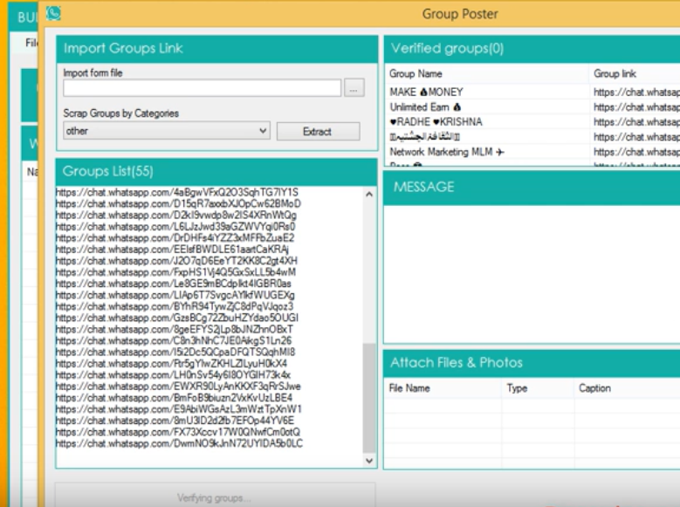Click the Groups list scroll up arrow
This screenshot has width=680, height=507.
(x=369, y=195)
